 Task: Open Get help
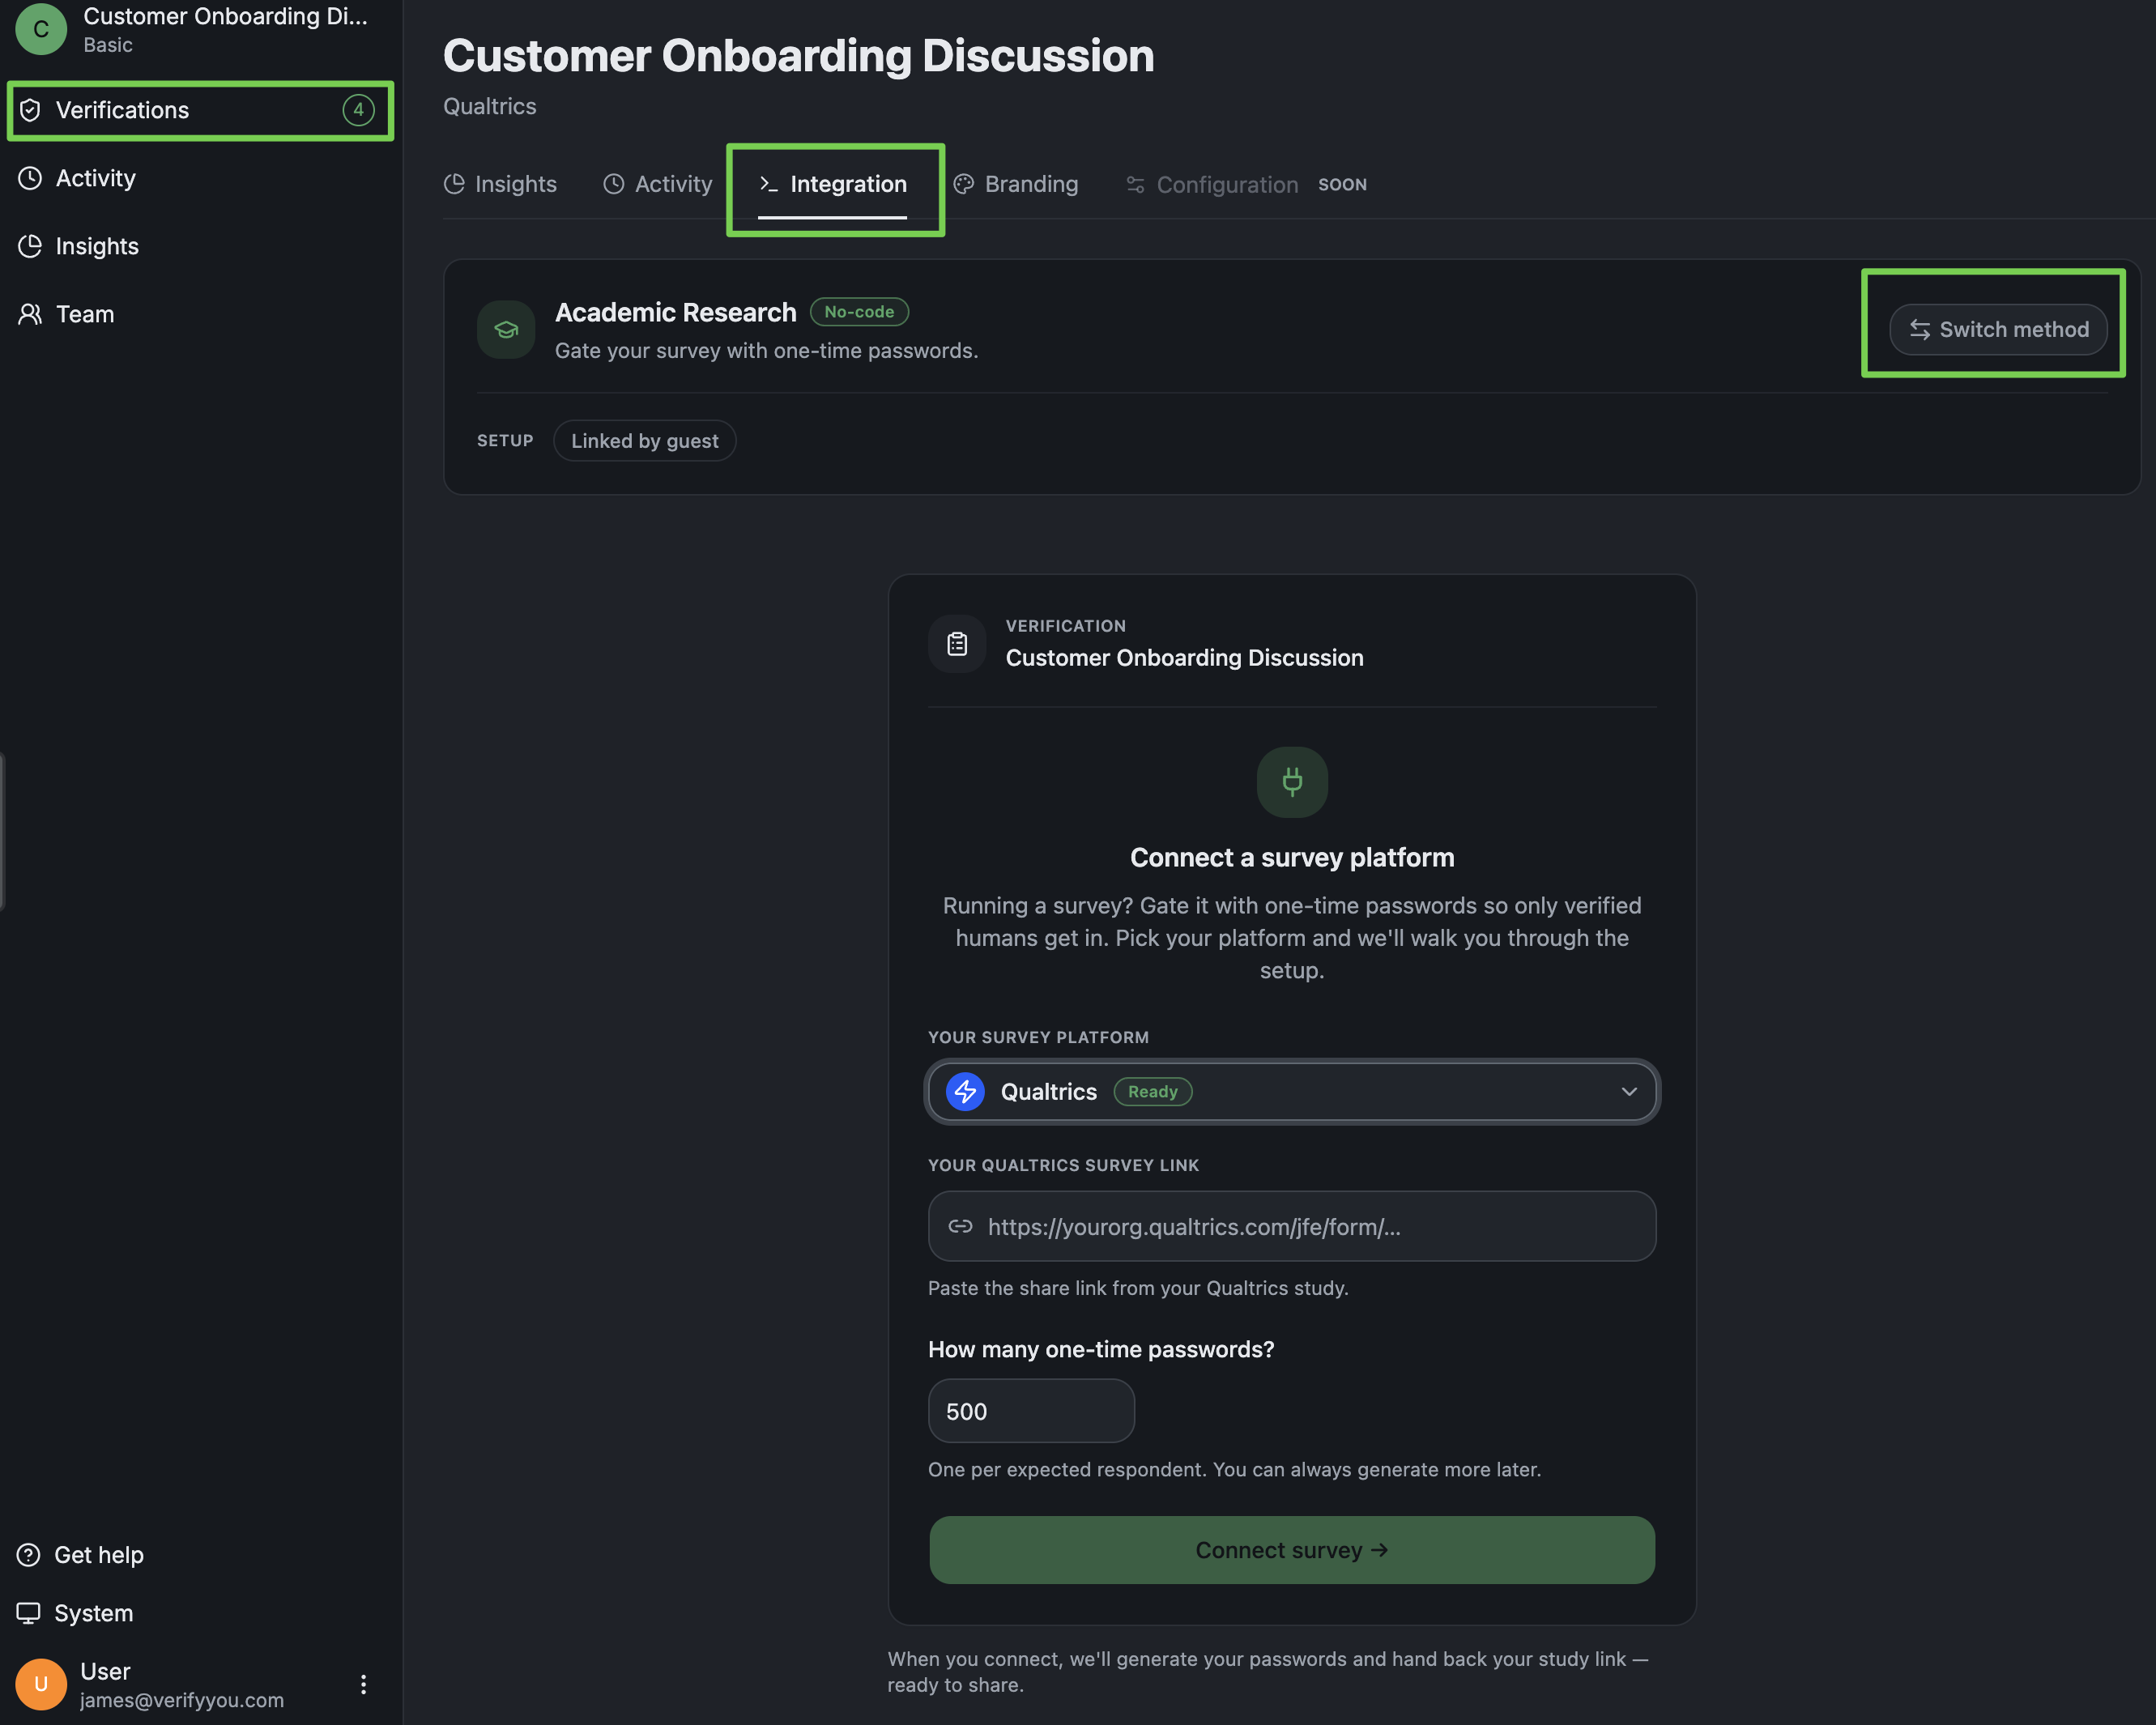[x=80, y=1555]
